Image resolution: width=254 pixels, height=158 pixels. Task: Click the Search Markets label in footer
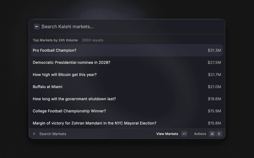click(53, 134)
